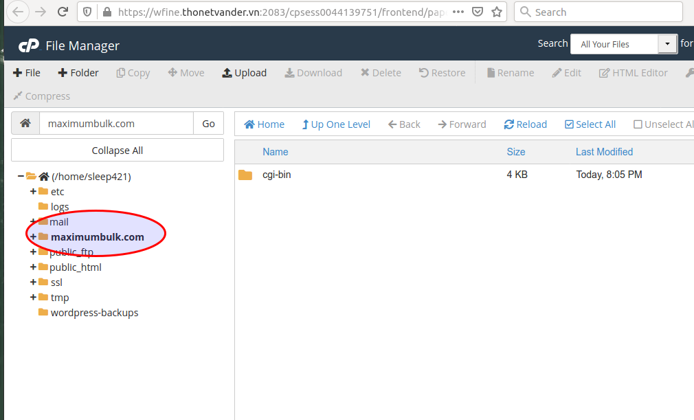Screen dimensions: 694x420
Task: Go to Home in file navigation bar
Action: tap(265, 124)
